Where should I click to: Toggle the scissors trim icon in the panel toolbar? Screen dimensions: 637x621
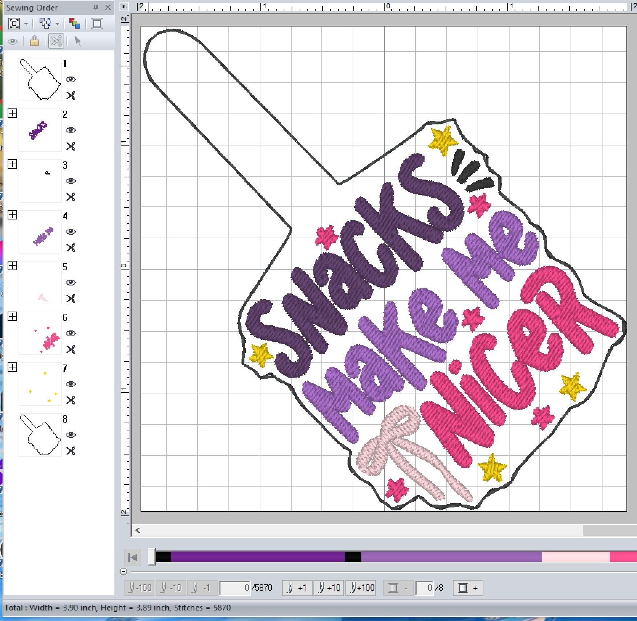56,41
